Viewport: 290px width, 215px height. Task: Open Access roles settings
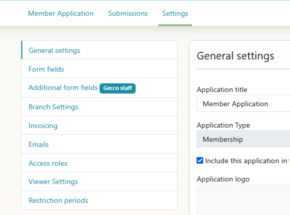click(x=48, y=163)
